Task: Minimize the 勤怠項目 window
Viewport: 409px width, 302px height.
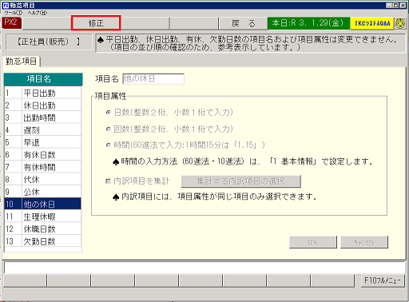Action: tap(389, 5)
